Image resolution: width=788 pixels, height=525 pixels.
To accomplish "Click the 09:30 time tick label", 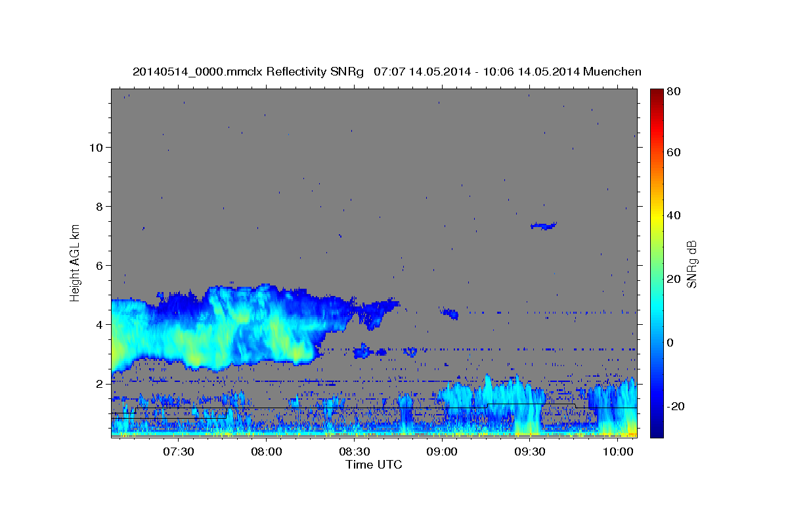I will (530, 451).
